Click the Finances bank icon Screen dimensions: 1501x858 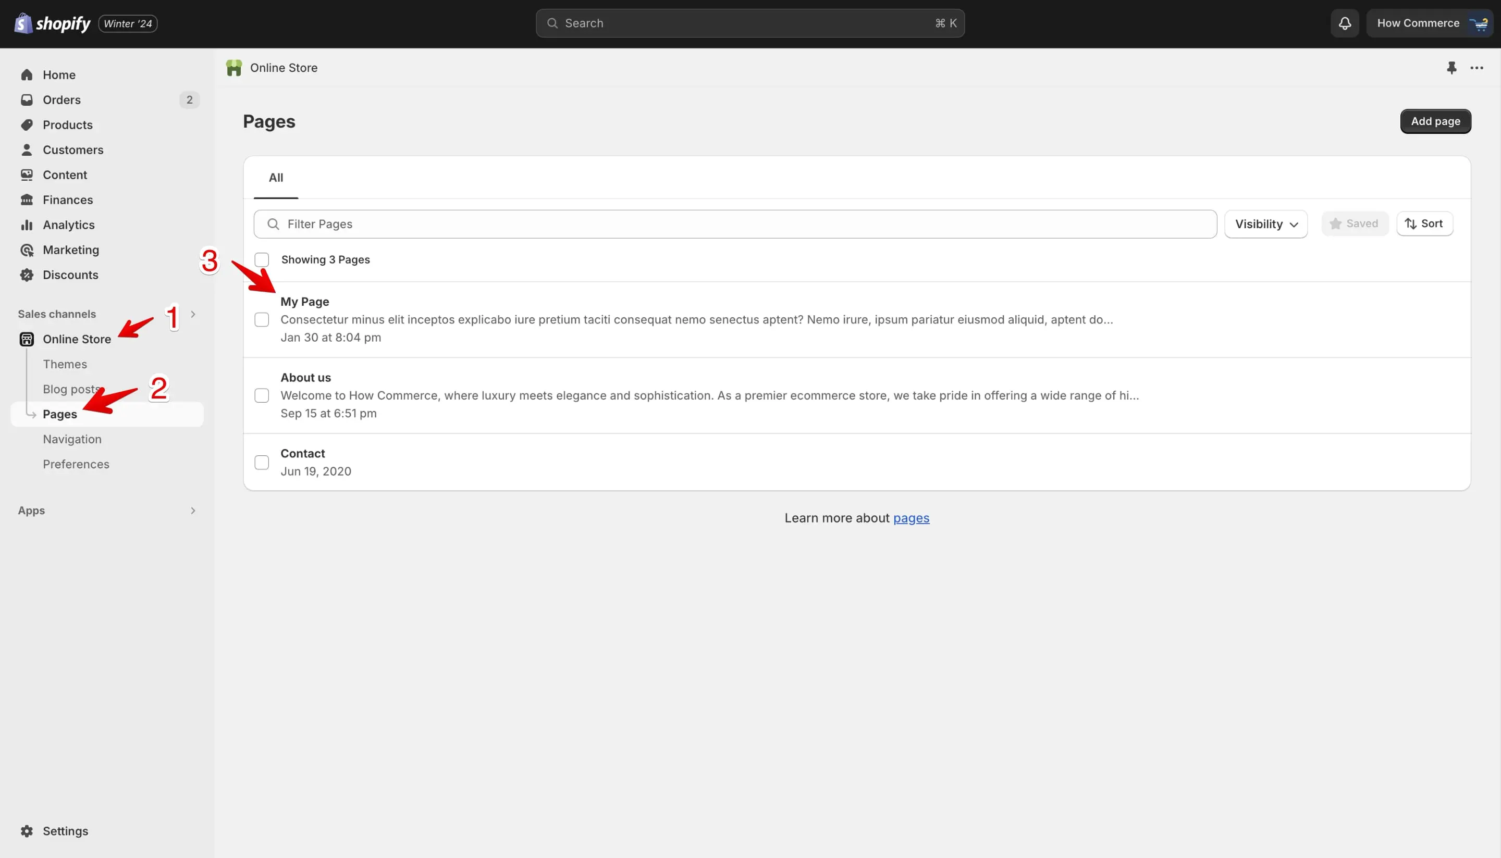(x=27, y=200)
